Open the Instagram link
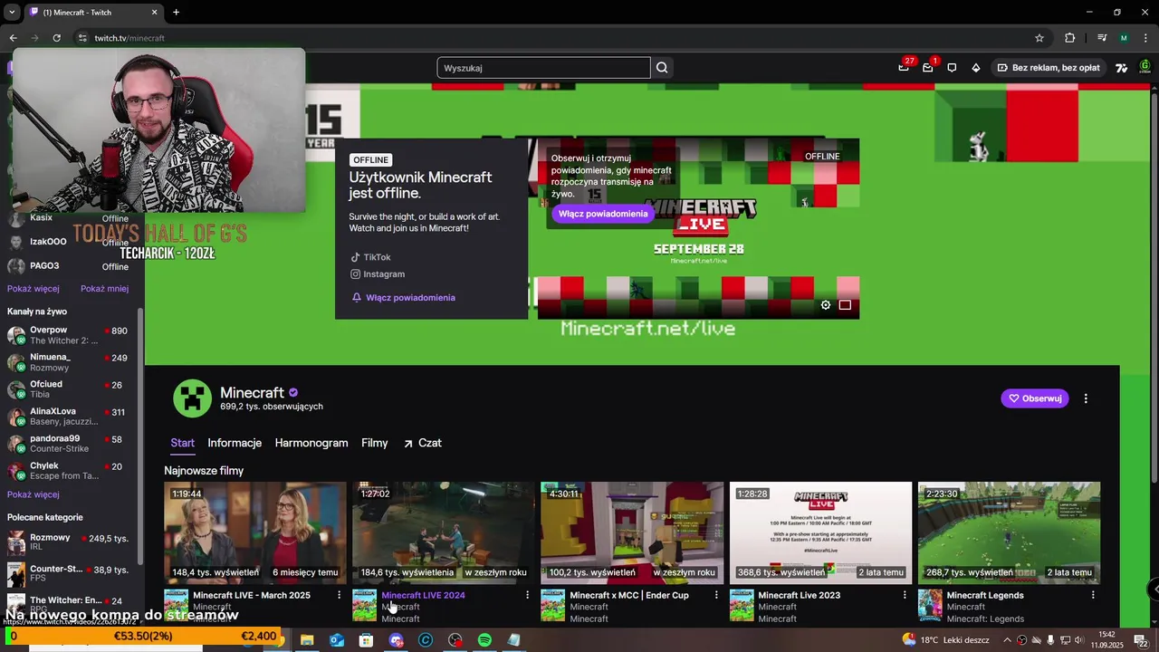Image resolution: width=1159 pixels, height=652 pixels. point(378,274)
